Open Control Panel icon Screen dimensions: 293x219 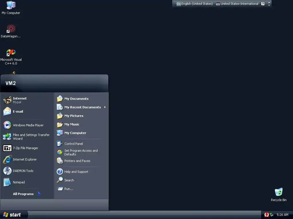[60, 144]
